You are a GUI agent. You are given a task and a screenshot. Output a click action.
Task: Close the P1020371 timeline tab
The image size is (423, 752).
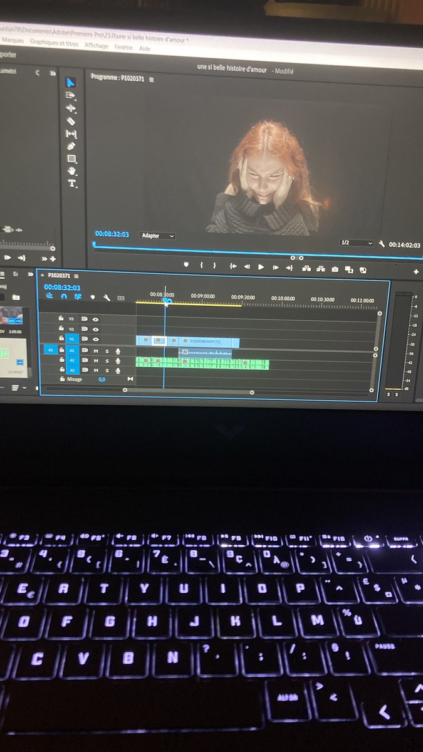pyautogui.click(x=43, y=274)
